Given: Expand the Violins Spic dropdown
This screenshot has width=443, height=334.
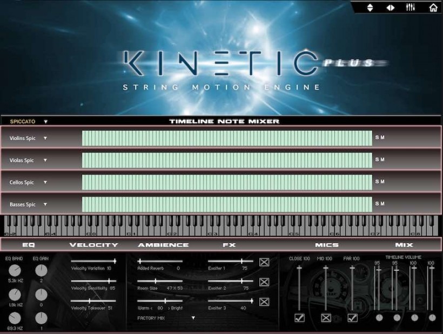Looking at the screenshot, I should pyautogui.click(x=45, y=138).
